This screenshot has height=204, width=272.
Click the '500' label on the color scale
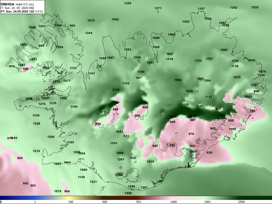click(x=105, y=202)
